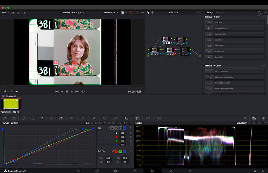Viewport: 268px width, 173px height.
Task: Enable the green Soft Clip channel
Action: (x=120, y=151)
